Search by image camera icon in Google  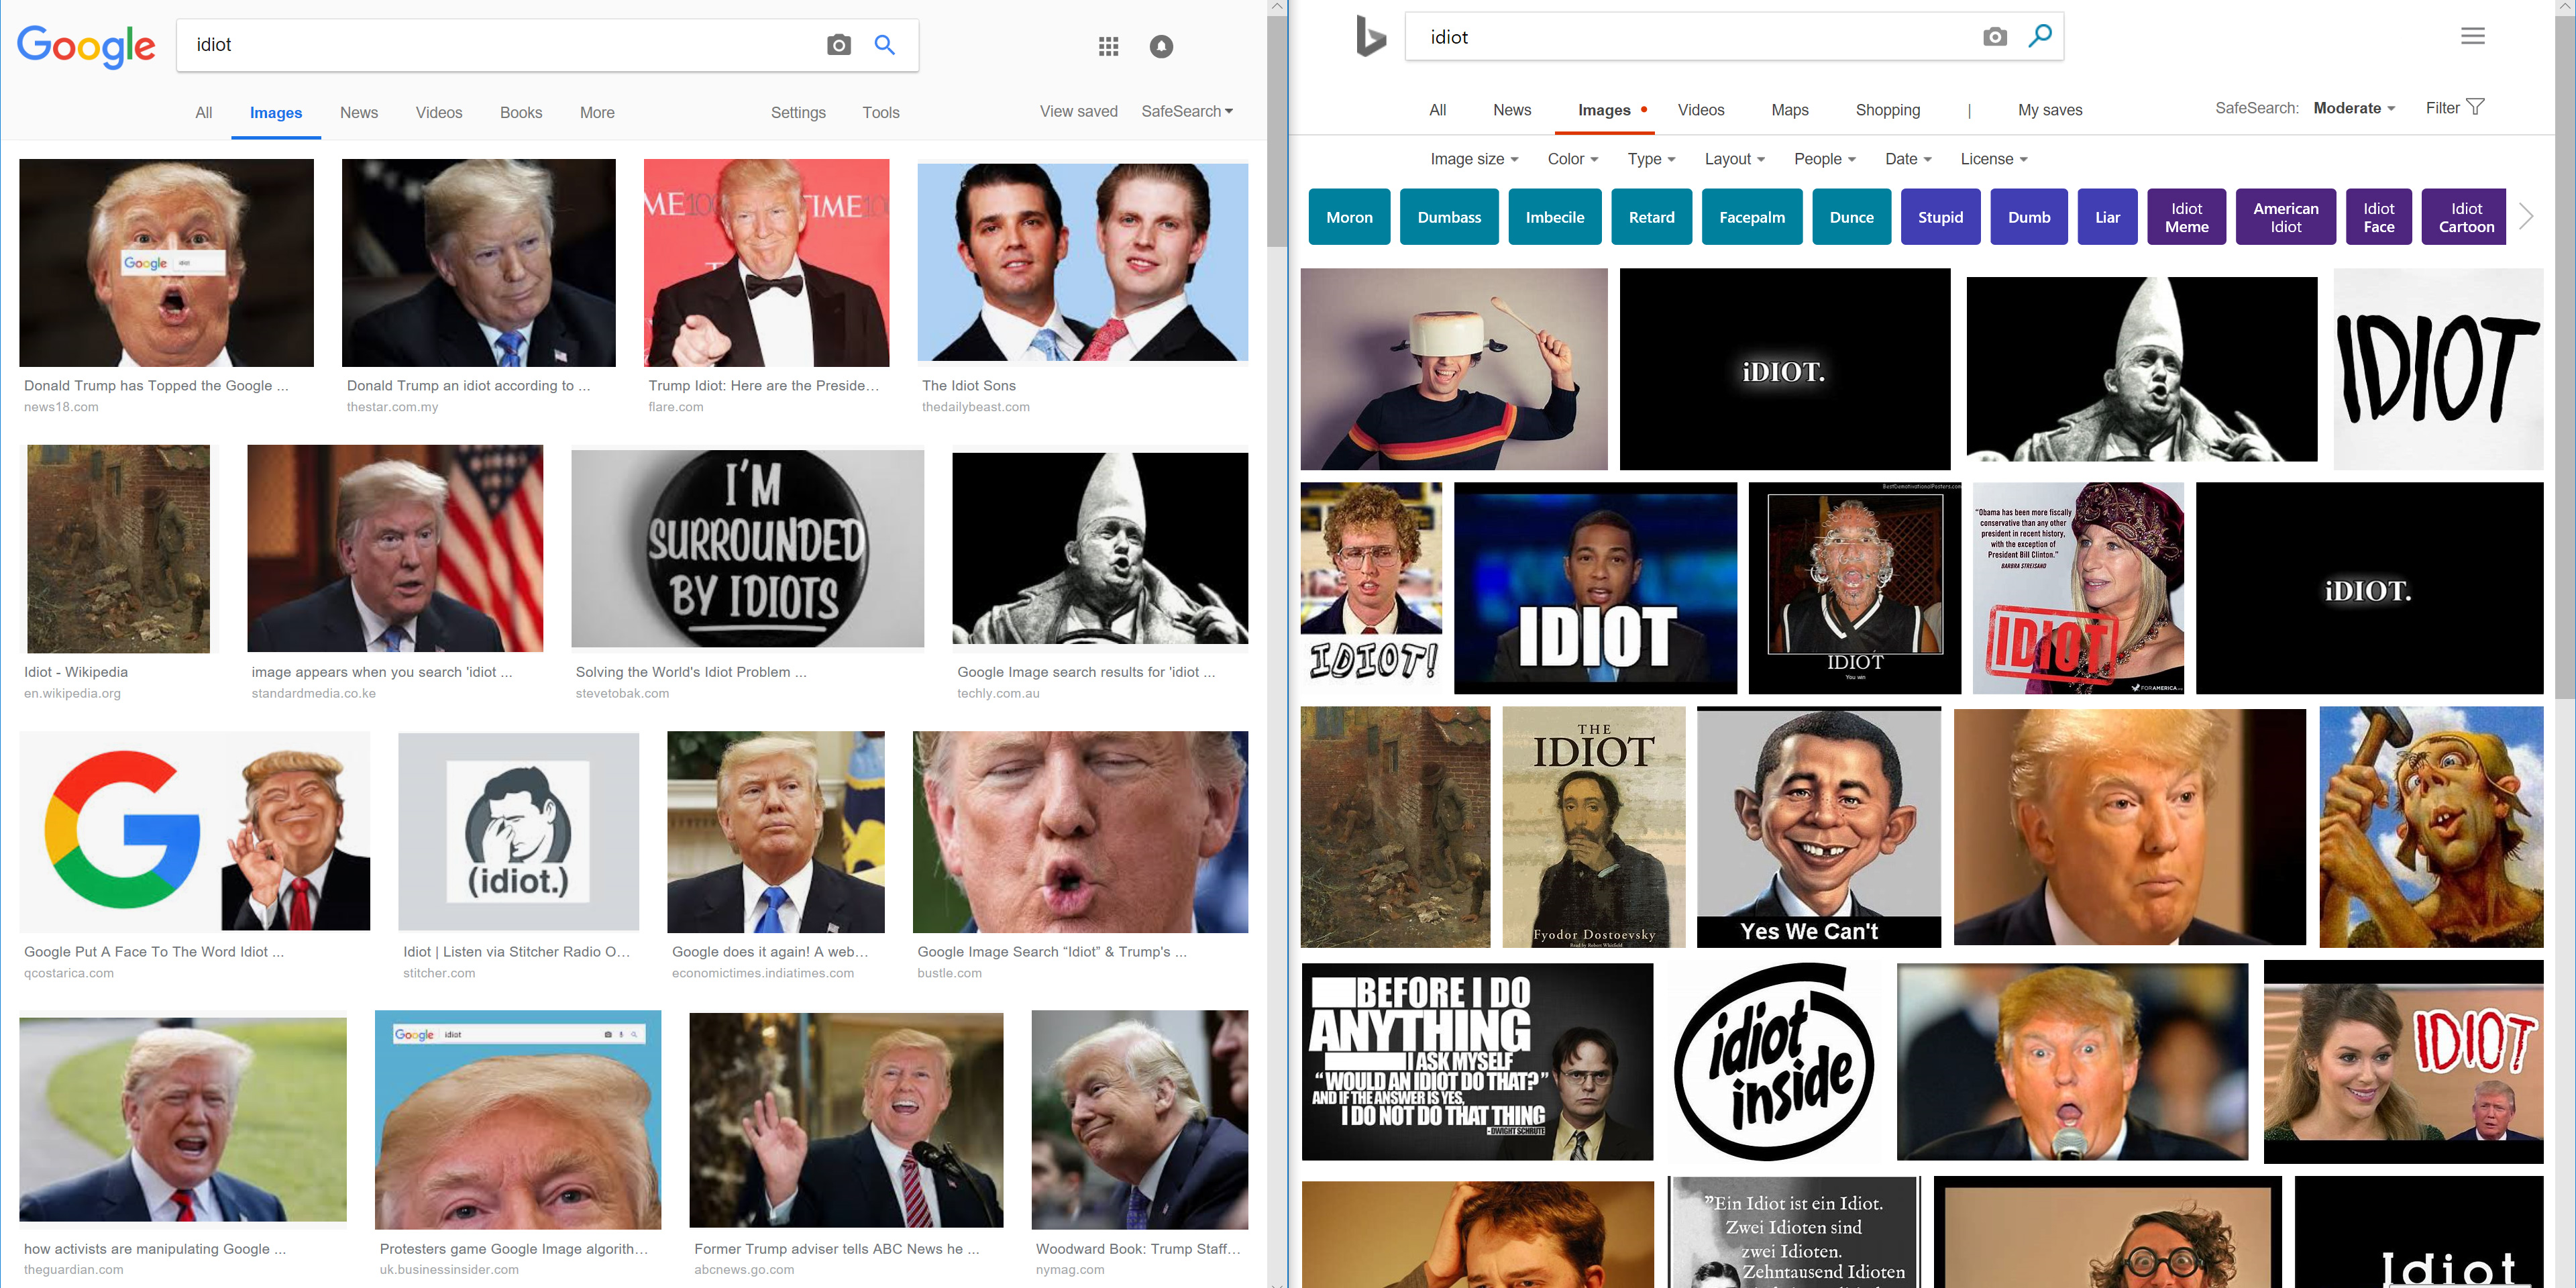coord(839,45)
